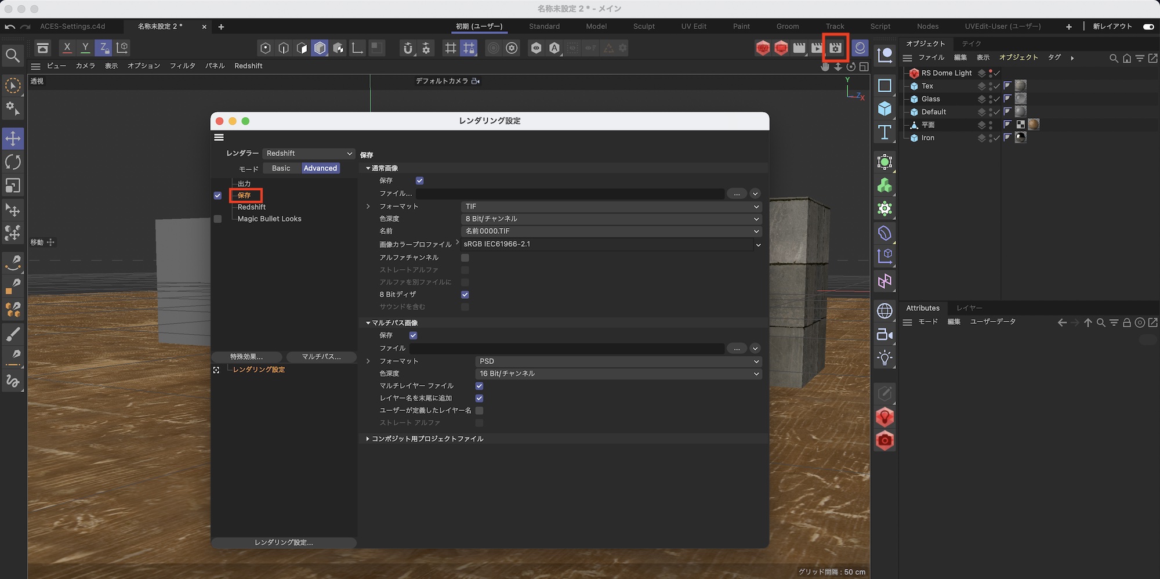Open the レンダラー Redshift dropdown
Viewport: 1160px width, 579px height.
click(x=309, y=154)
